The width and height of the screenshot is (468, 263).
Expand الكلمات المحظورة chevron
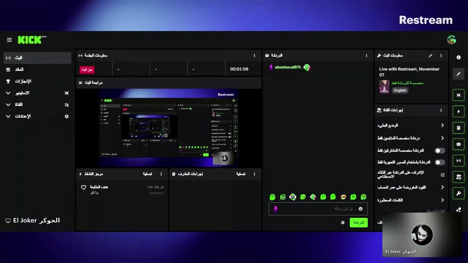pos(442,200)
